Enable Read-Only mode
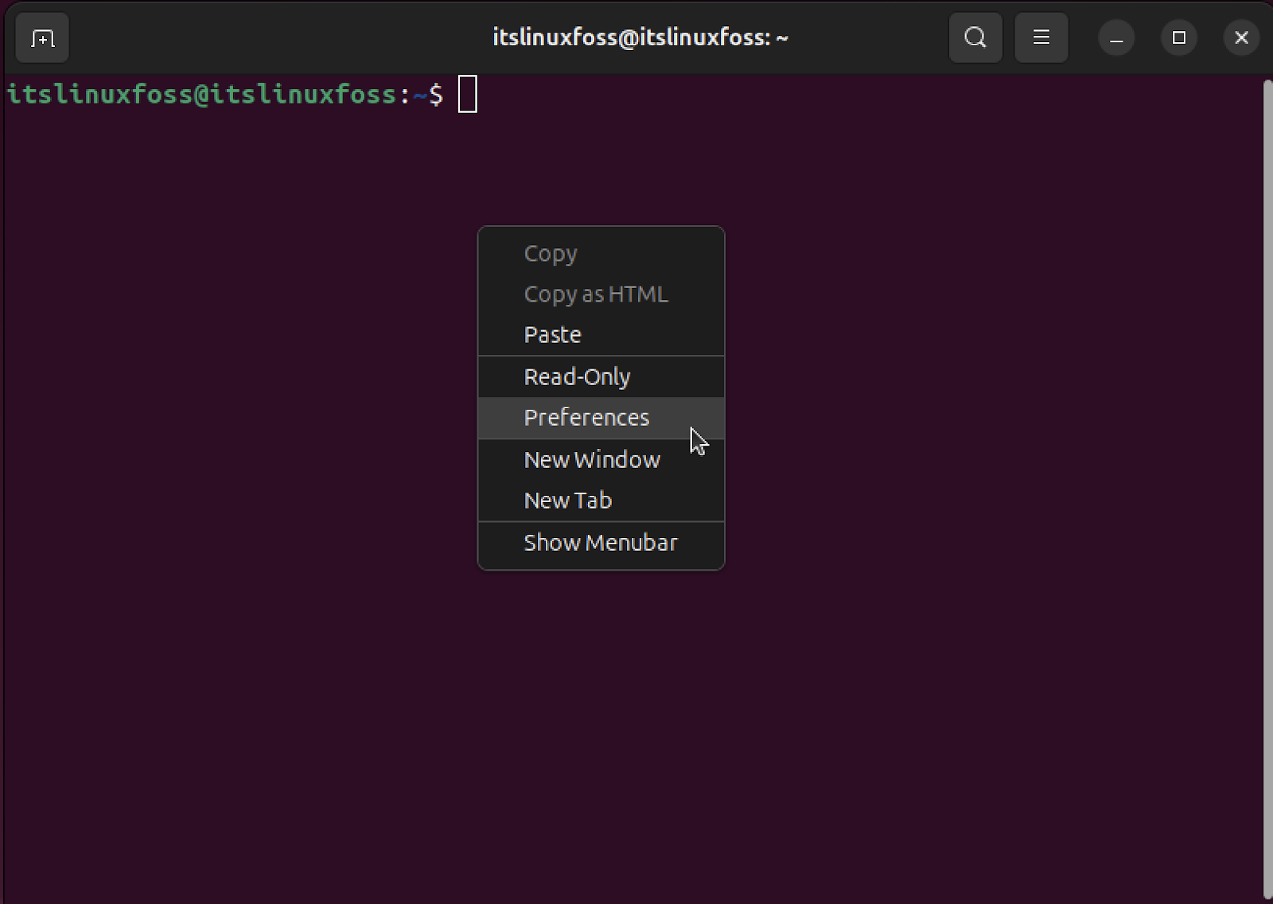The width and height of the screenshot is (1273, 904). (578, 376)
